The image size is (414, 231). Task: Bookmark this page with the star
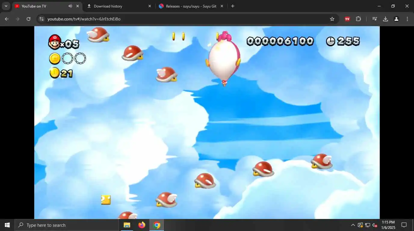point(332,19)
